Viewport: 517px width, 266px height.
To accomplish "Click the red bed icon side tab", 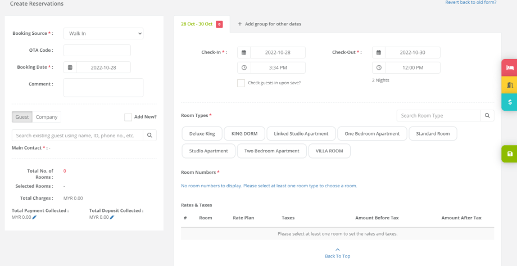I will tap(510, 67).
